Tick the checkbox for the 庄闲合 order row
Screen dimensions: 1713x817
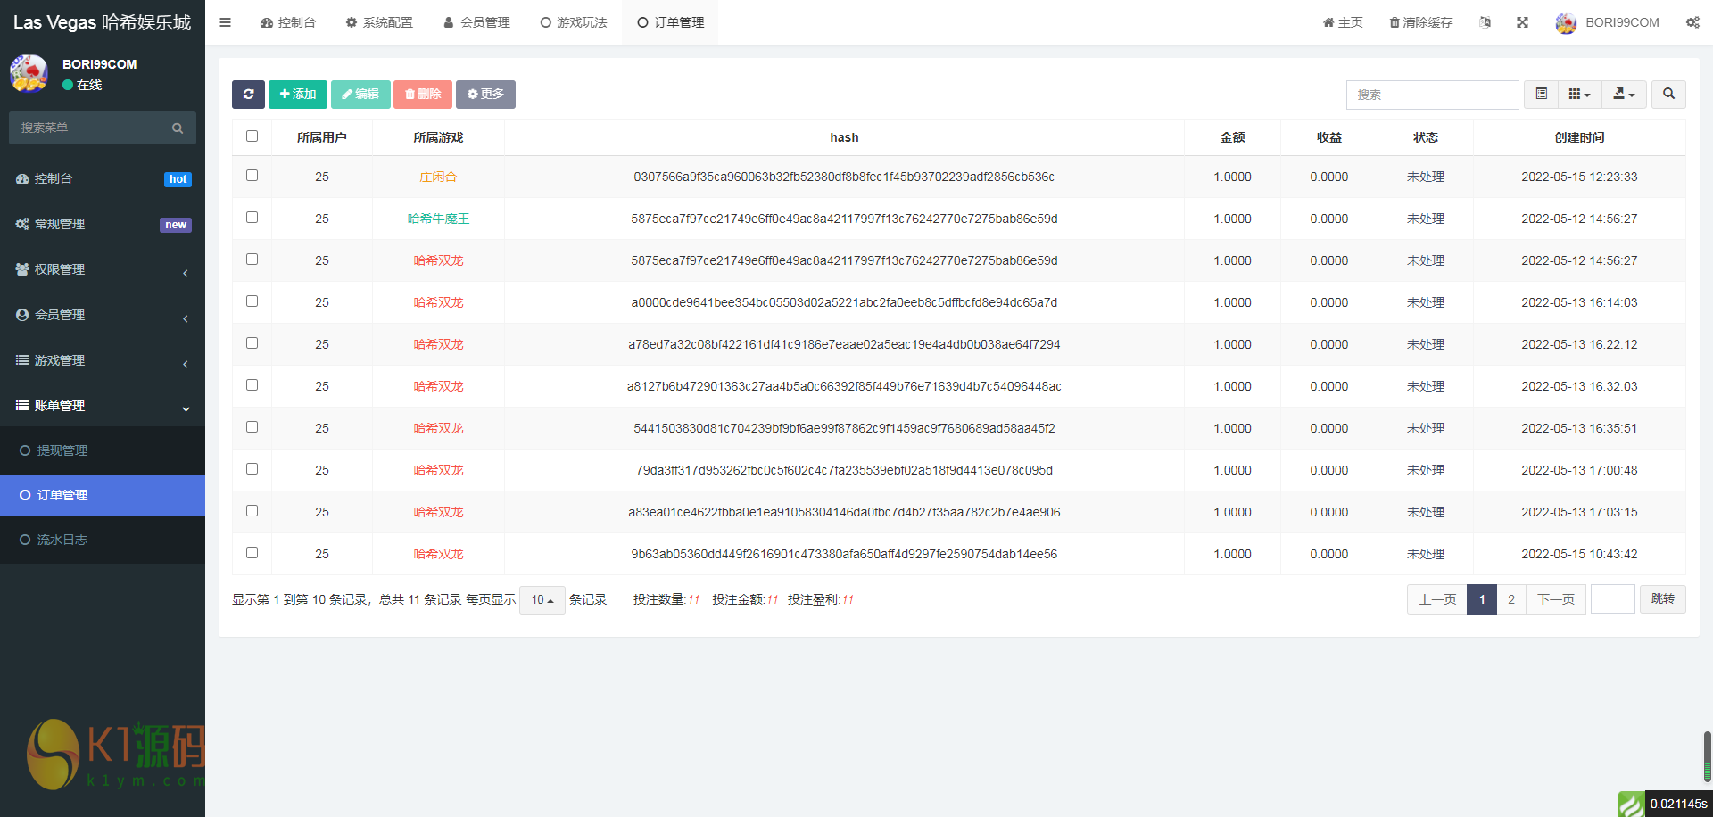point(252,176)
